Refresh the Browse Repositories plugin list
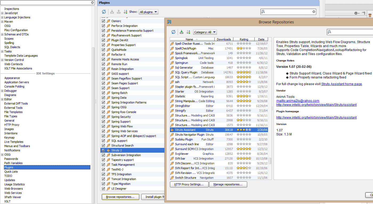Viewport: 373px width, 204px height. 173,32
